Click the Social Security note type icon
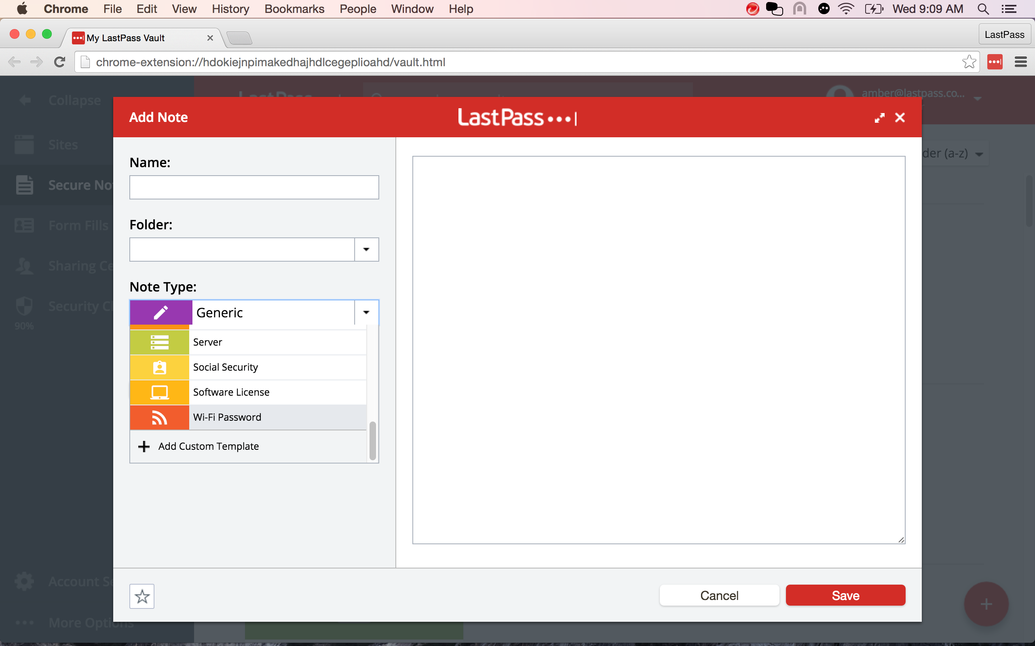This screenshot has width=1035, height=646. pyautogui.click(x=159, y=367)
